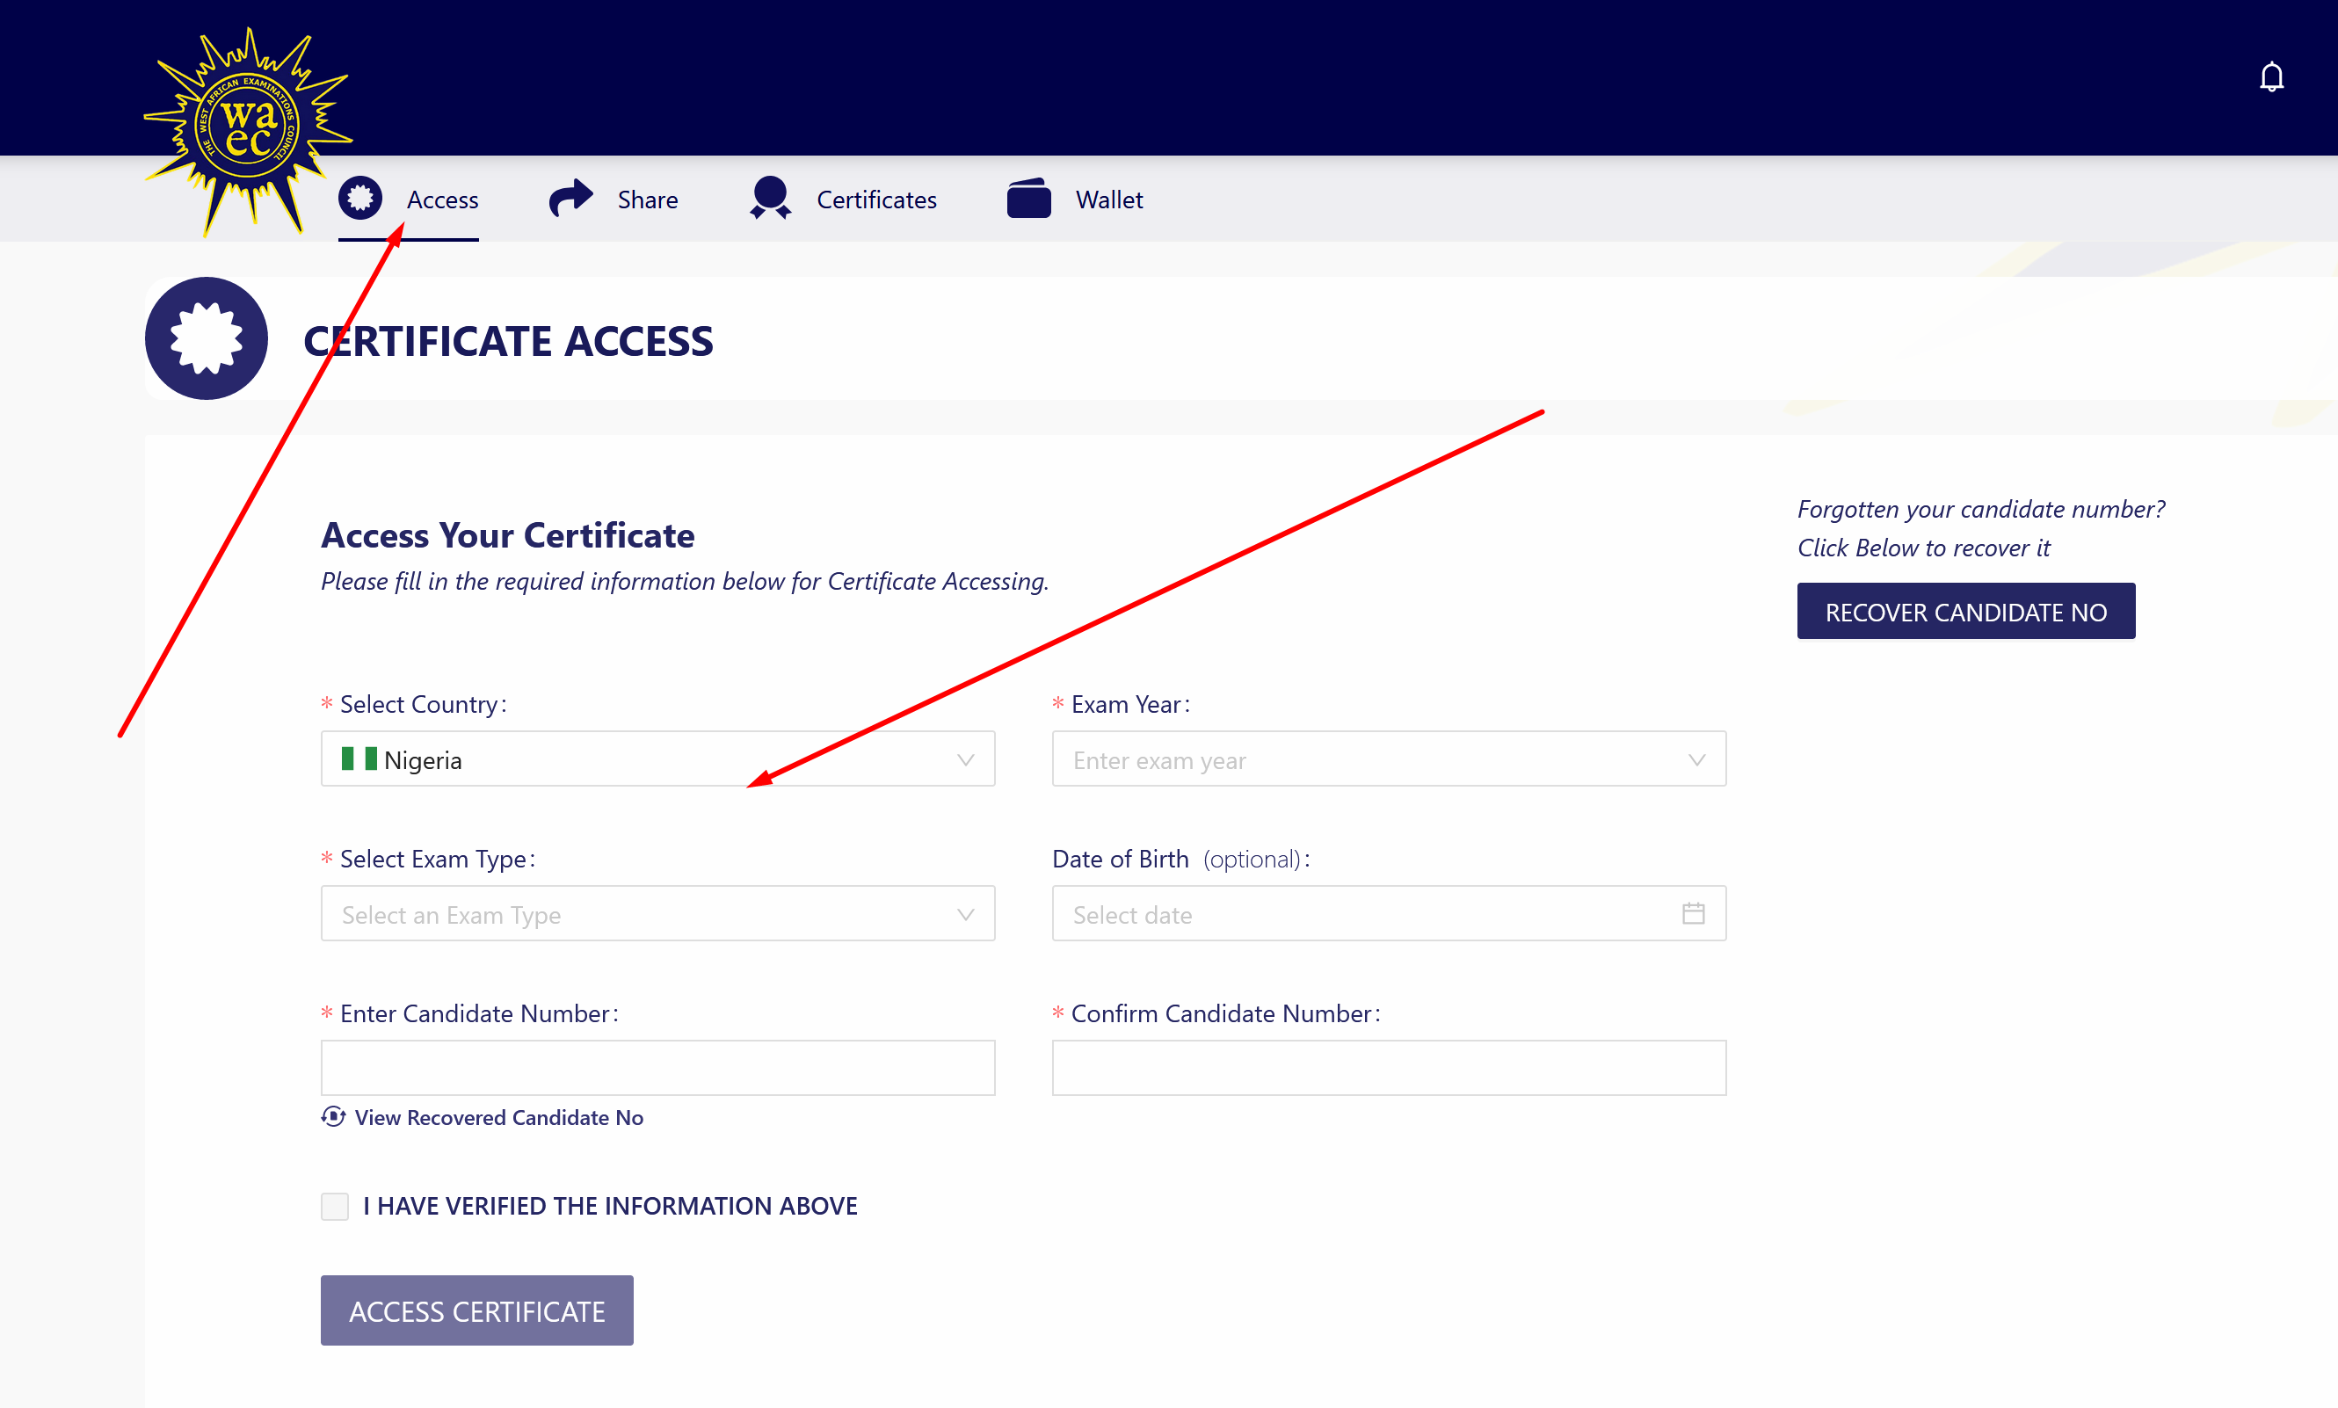Click the ACCESS CERTIFICATE button
The image size is (2338, 1408).
point(476,1310)
